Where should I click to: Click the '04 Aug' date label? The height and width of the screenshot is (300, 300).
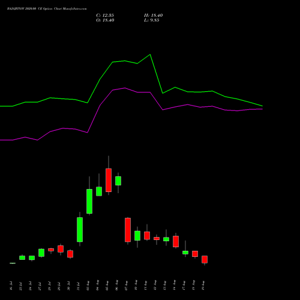pos(97,286)
